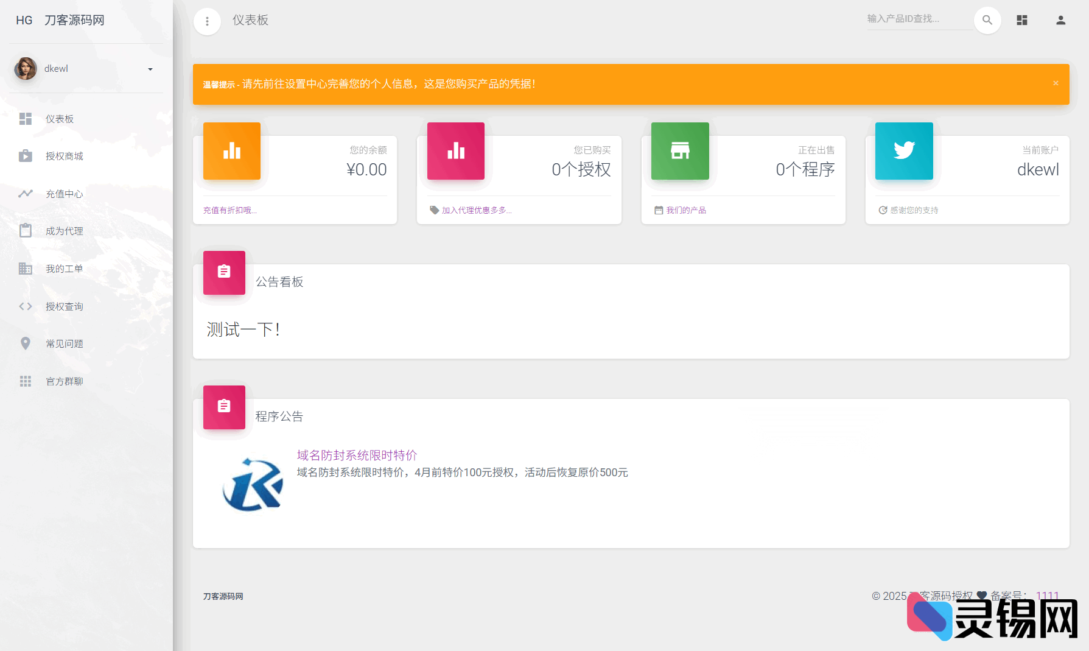Select 仪表板 from the navigation menu
Image resolution: width=1089 pixels, height=651 pixels.
(x=60, y=119)
